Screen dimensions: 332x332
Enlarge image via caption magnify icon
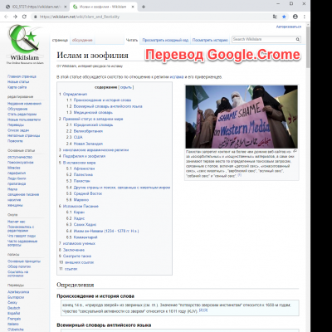[295, 151]
